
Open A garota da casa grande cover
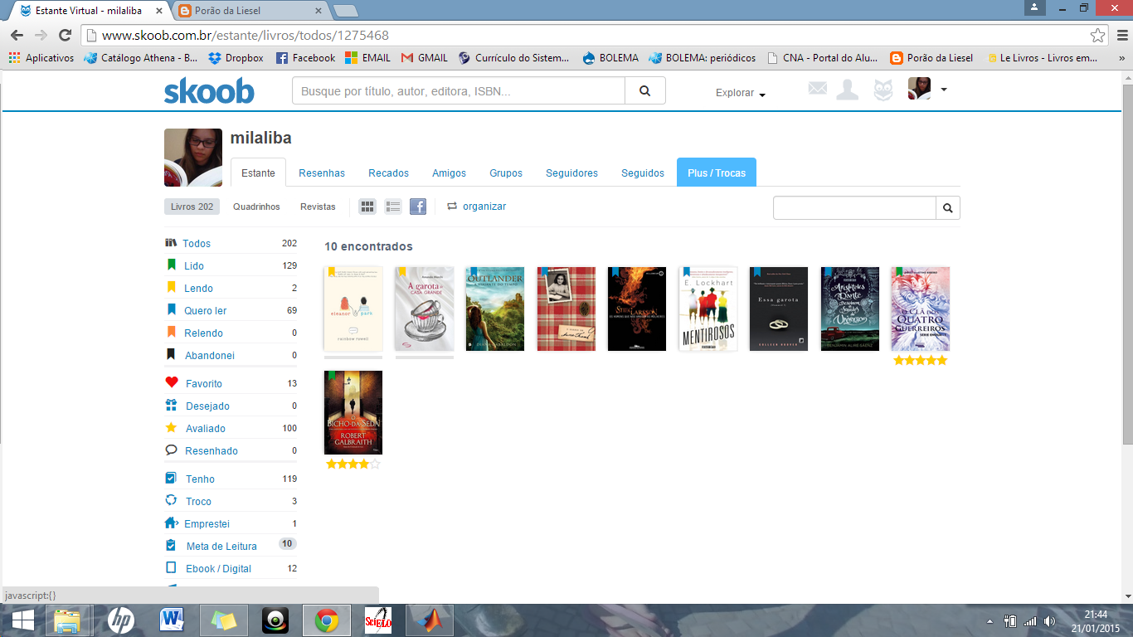[424, 309]
